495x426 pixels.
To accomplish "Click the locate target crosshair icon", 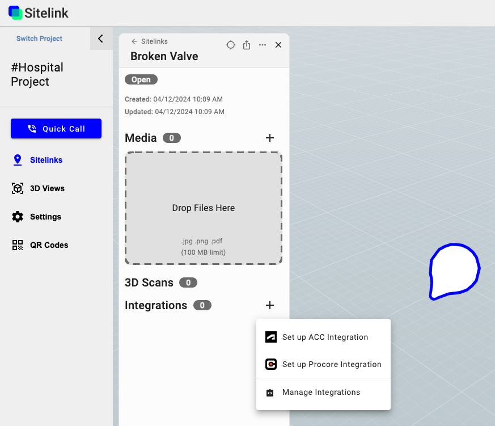I will coord(231,45).
